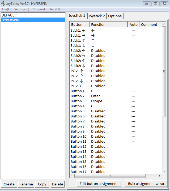Select the DEFAULT profile
The width and height of the screenshot is (170, 191).
point(33,15)
